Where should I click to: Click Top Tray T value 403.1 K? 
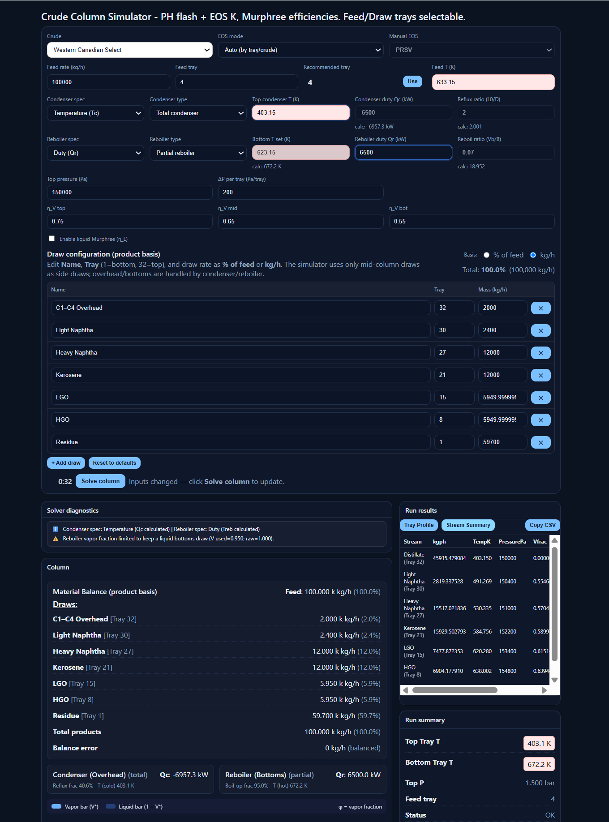(539, 743)
